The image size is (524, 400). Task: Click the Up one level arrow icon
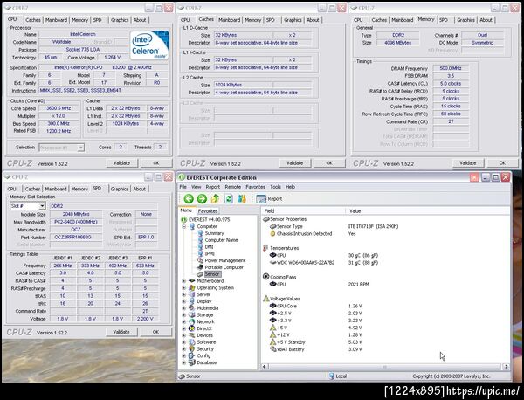point(215,199)
